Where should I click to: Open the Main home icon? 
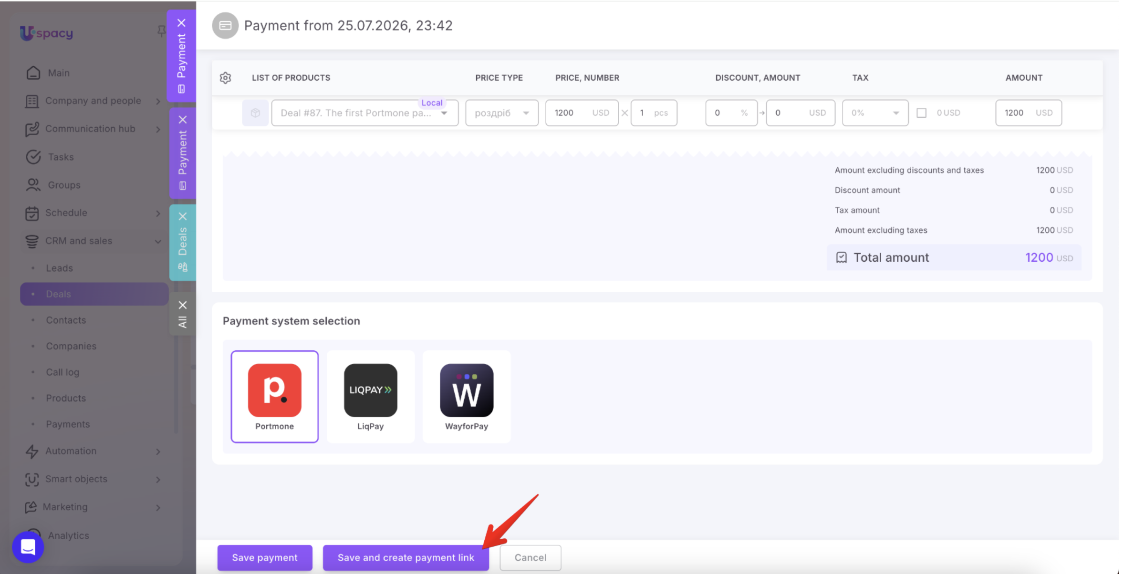(x=33, y=73)
